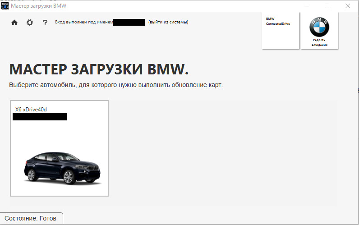Minimize the Мастер загрузки BMW window
This screenshot has width=359, height=225.
pos(307,6)
